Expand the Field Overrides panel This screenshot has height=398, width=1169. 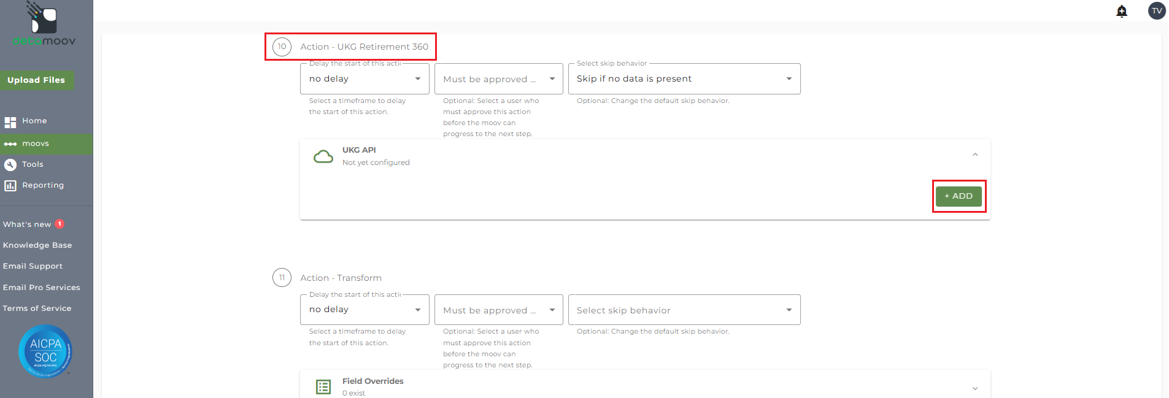click(975, 388)
